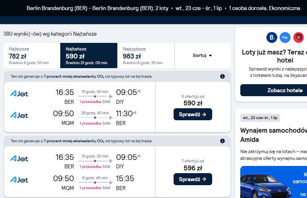Click plane icon on first 15 godz. 30 min leg
The height and width of the screenshot is (198, 307).
[111, 96]
